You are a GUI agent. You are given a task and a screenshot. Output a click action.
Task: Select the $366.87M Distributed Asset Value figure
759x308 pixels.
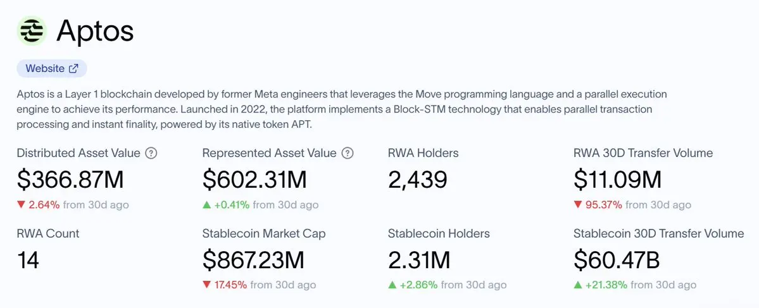(70, 180)
